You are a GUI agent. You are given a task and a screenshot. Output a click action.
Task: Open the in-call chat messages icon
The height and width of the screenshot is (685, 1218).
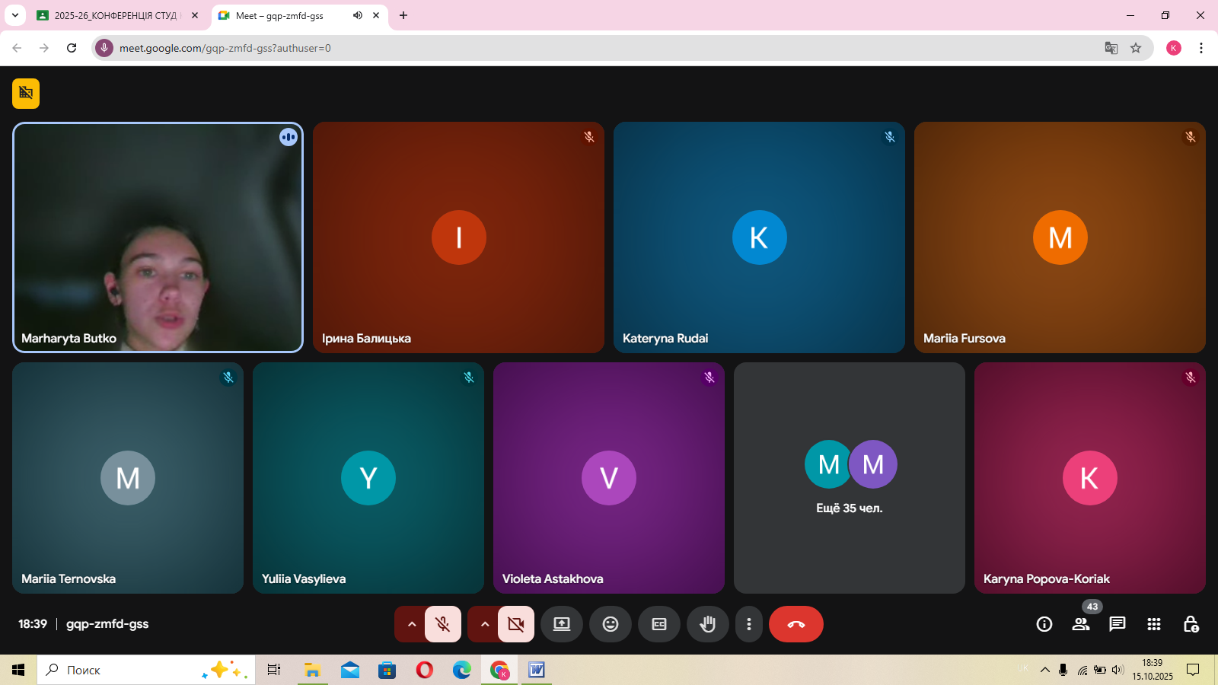tap(1118, 624)
